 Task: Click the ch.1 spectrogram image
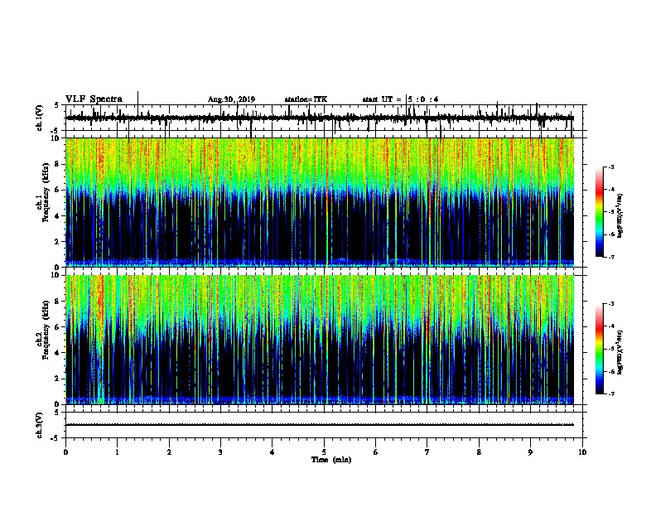tap(320, 202)
